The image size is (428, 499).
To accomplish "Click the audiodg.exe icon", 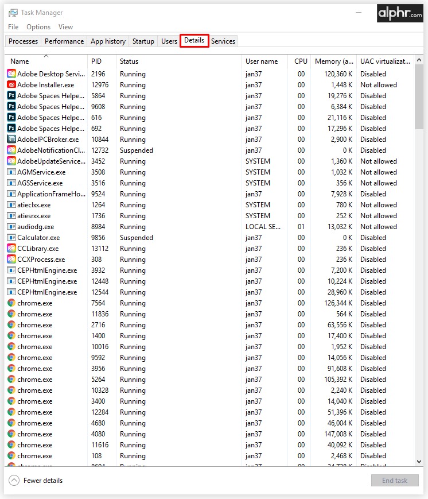I will coord(11,227).
